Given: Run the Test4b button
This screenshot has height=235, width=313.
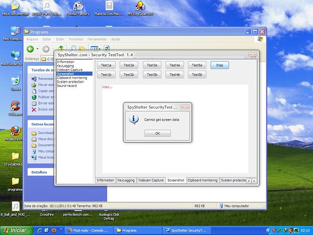Looking at the screenshot, I should [175, 75].
